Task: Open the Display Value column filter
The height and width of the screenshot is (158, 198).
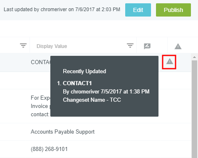Action: pos(130,45)
